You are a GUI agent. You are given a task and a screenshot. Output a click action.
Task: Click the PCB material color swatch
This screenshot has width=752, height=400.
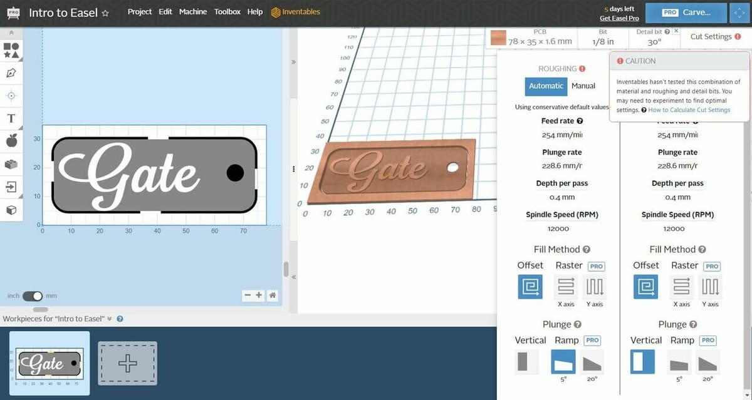pos(499,38)
